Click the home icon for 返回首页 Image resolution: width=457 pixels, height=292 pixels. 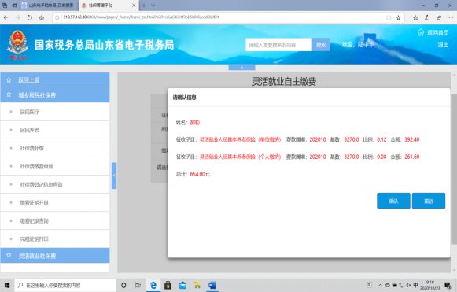tap(421, 32)
